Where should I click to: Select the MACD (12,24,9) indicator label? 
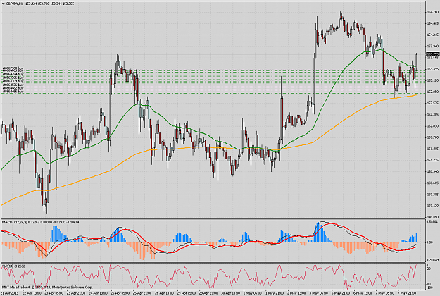tap(13, 222)
